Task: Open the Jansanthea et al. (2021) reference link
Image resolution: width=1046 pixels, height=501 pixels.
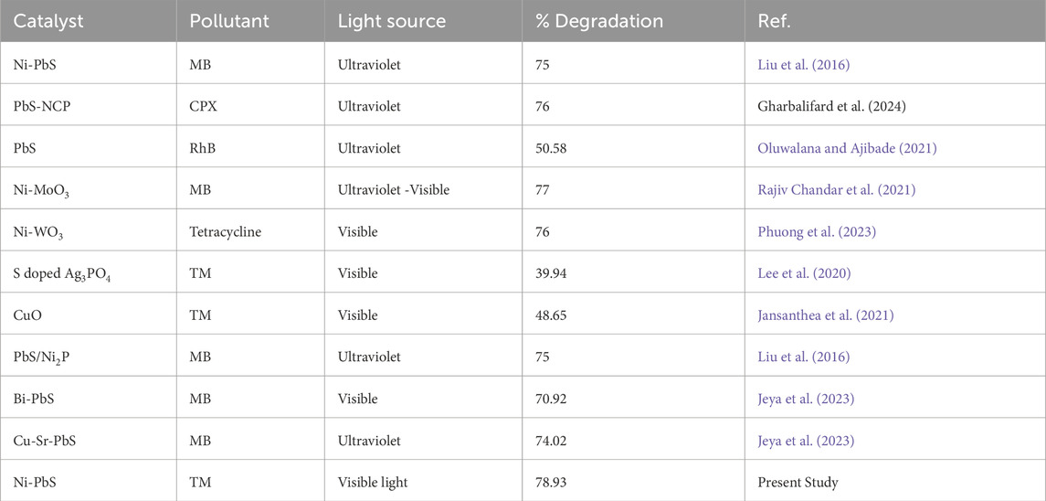Action: click(x=826, y=315)
